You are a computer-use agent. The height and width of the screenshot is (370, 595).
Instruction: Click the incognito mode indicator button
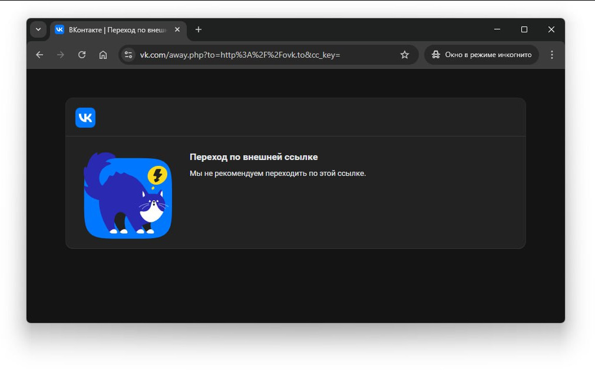point(481,55)
